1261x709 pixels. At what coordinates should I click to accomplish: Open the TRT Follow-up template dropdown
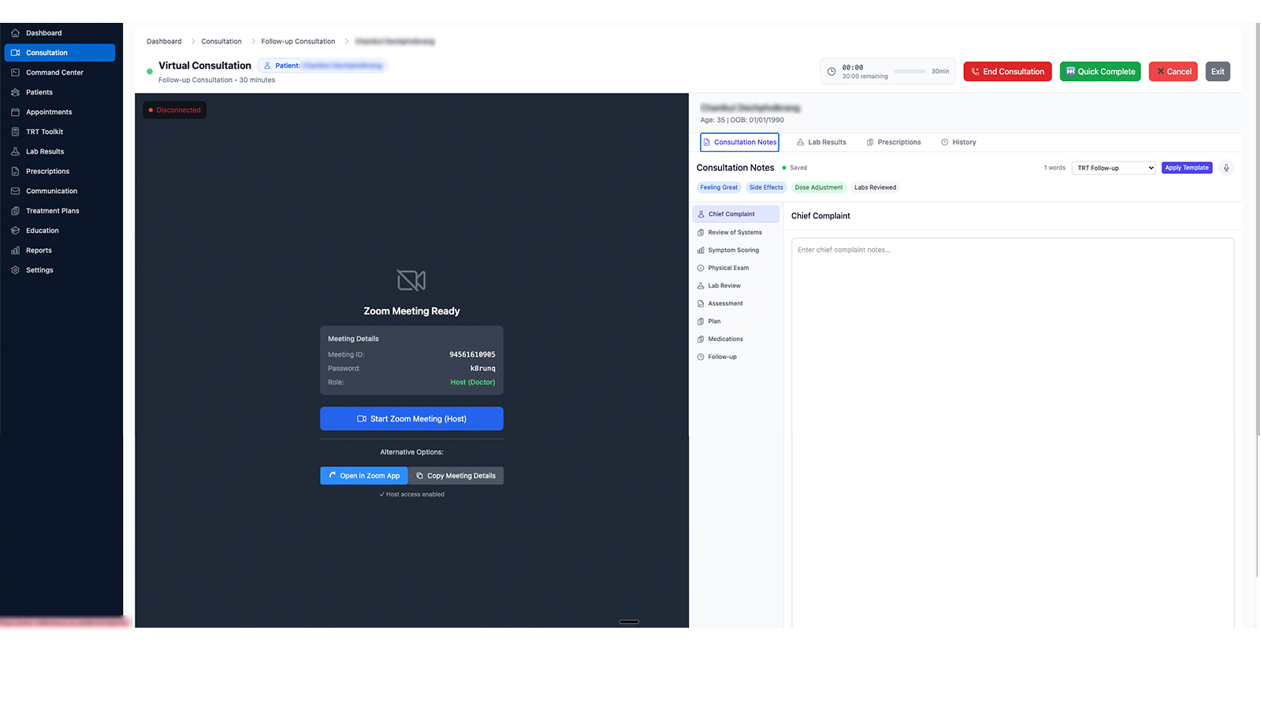(1113, 168)
